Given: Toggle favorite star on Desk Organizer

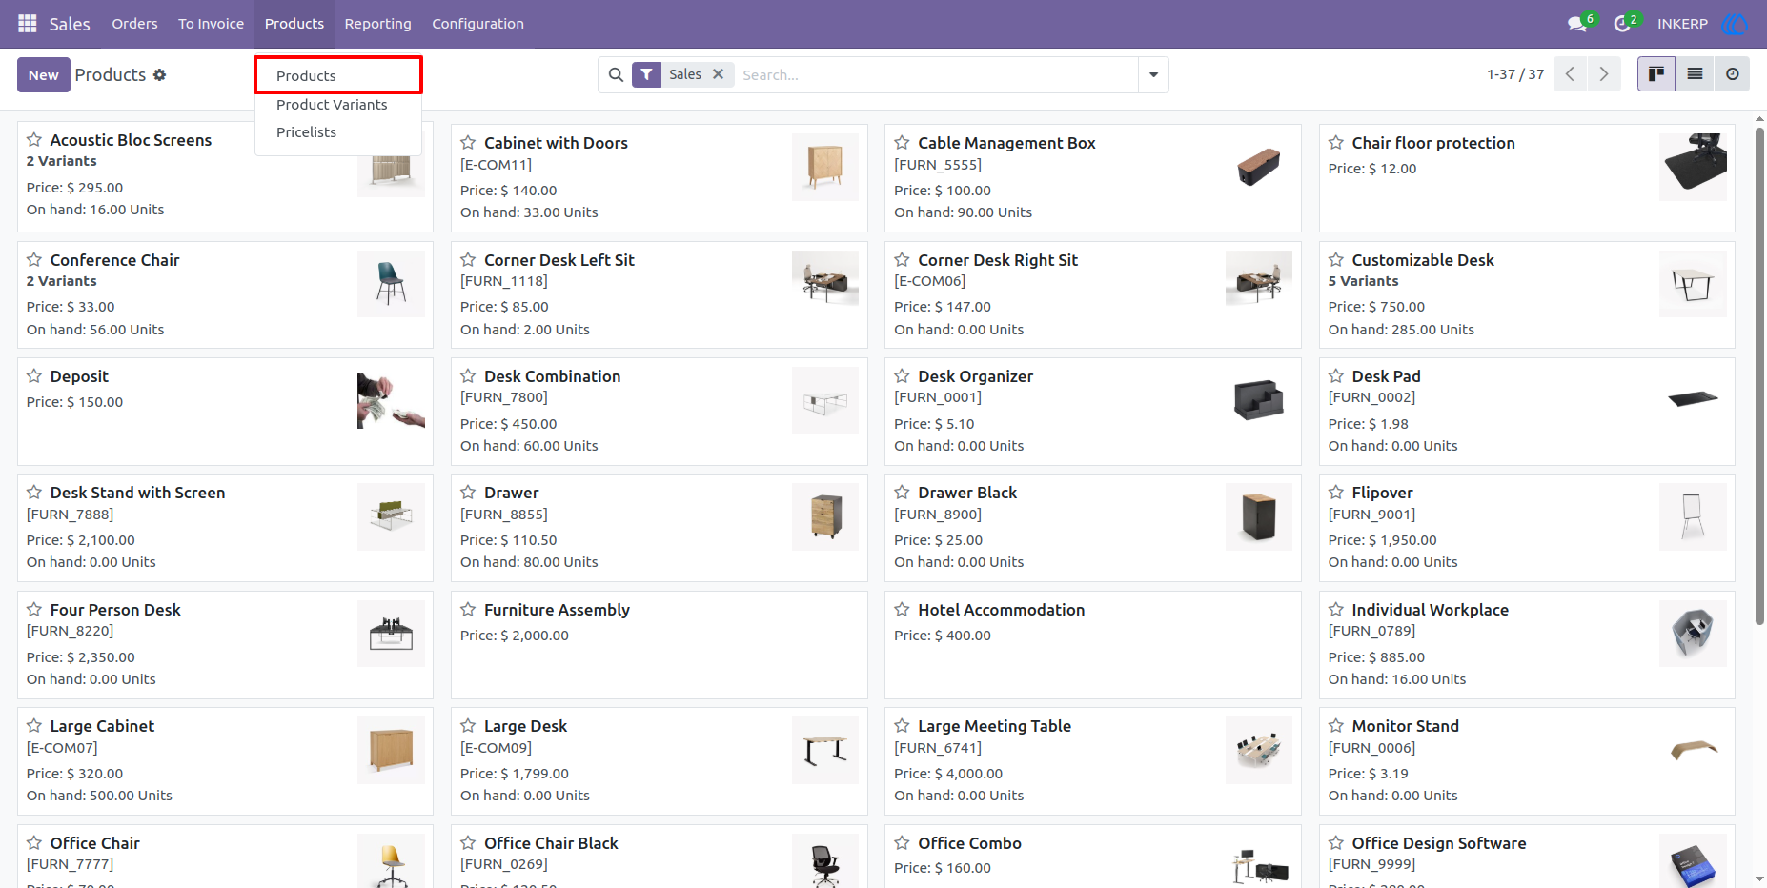Looking at the screenshot, I should tap(902, 376).
